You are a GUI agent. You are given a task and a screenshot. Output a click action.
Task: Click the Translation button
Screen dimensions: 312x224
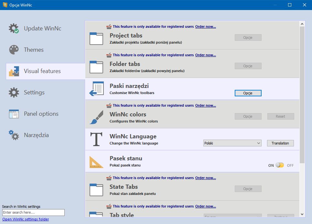coord(280,143)
